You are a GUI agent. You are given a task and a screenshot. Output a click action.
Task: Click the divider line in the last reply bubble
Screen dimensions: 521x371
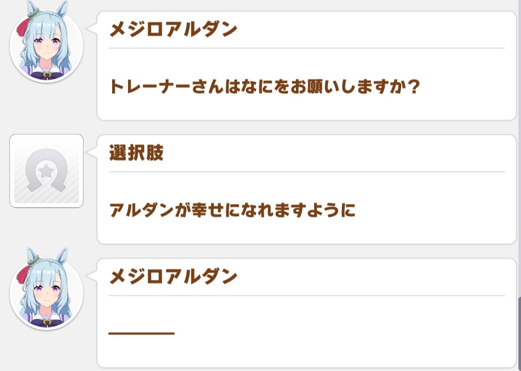pyautogui.click(x=306, y=296)
